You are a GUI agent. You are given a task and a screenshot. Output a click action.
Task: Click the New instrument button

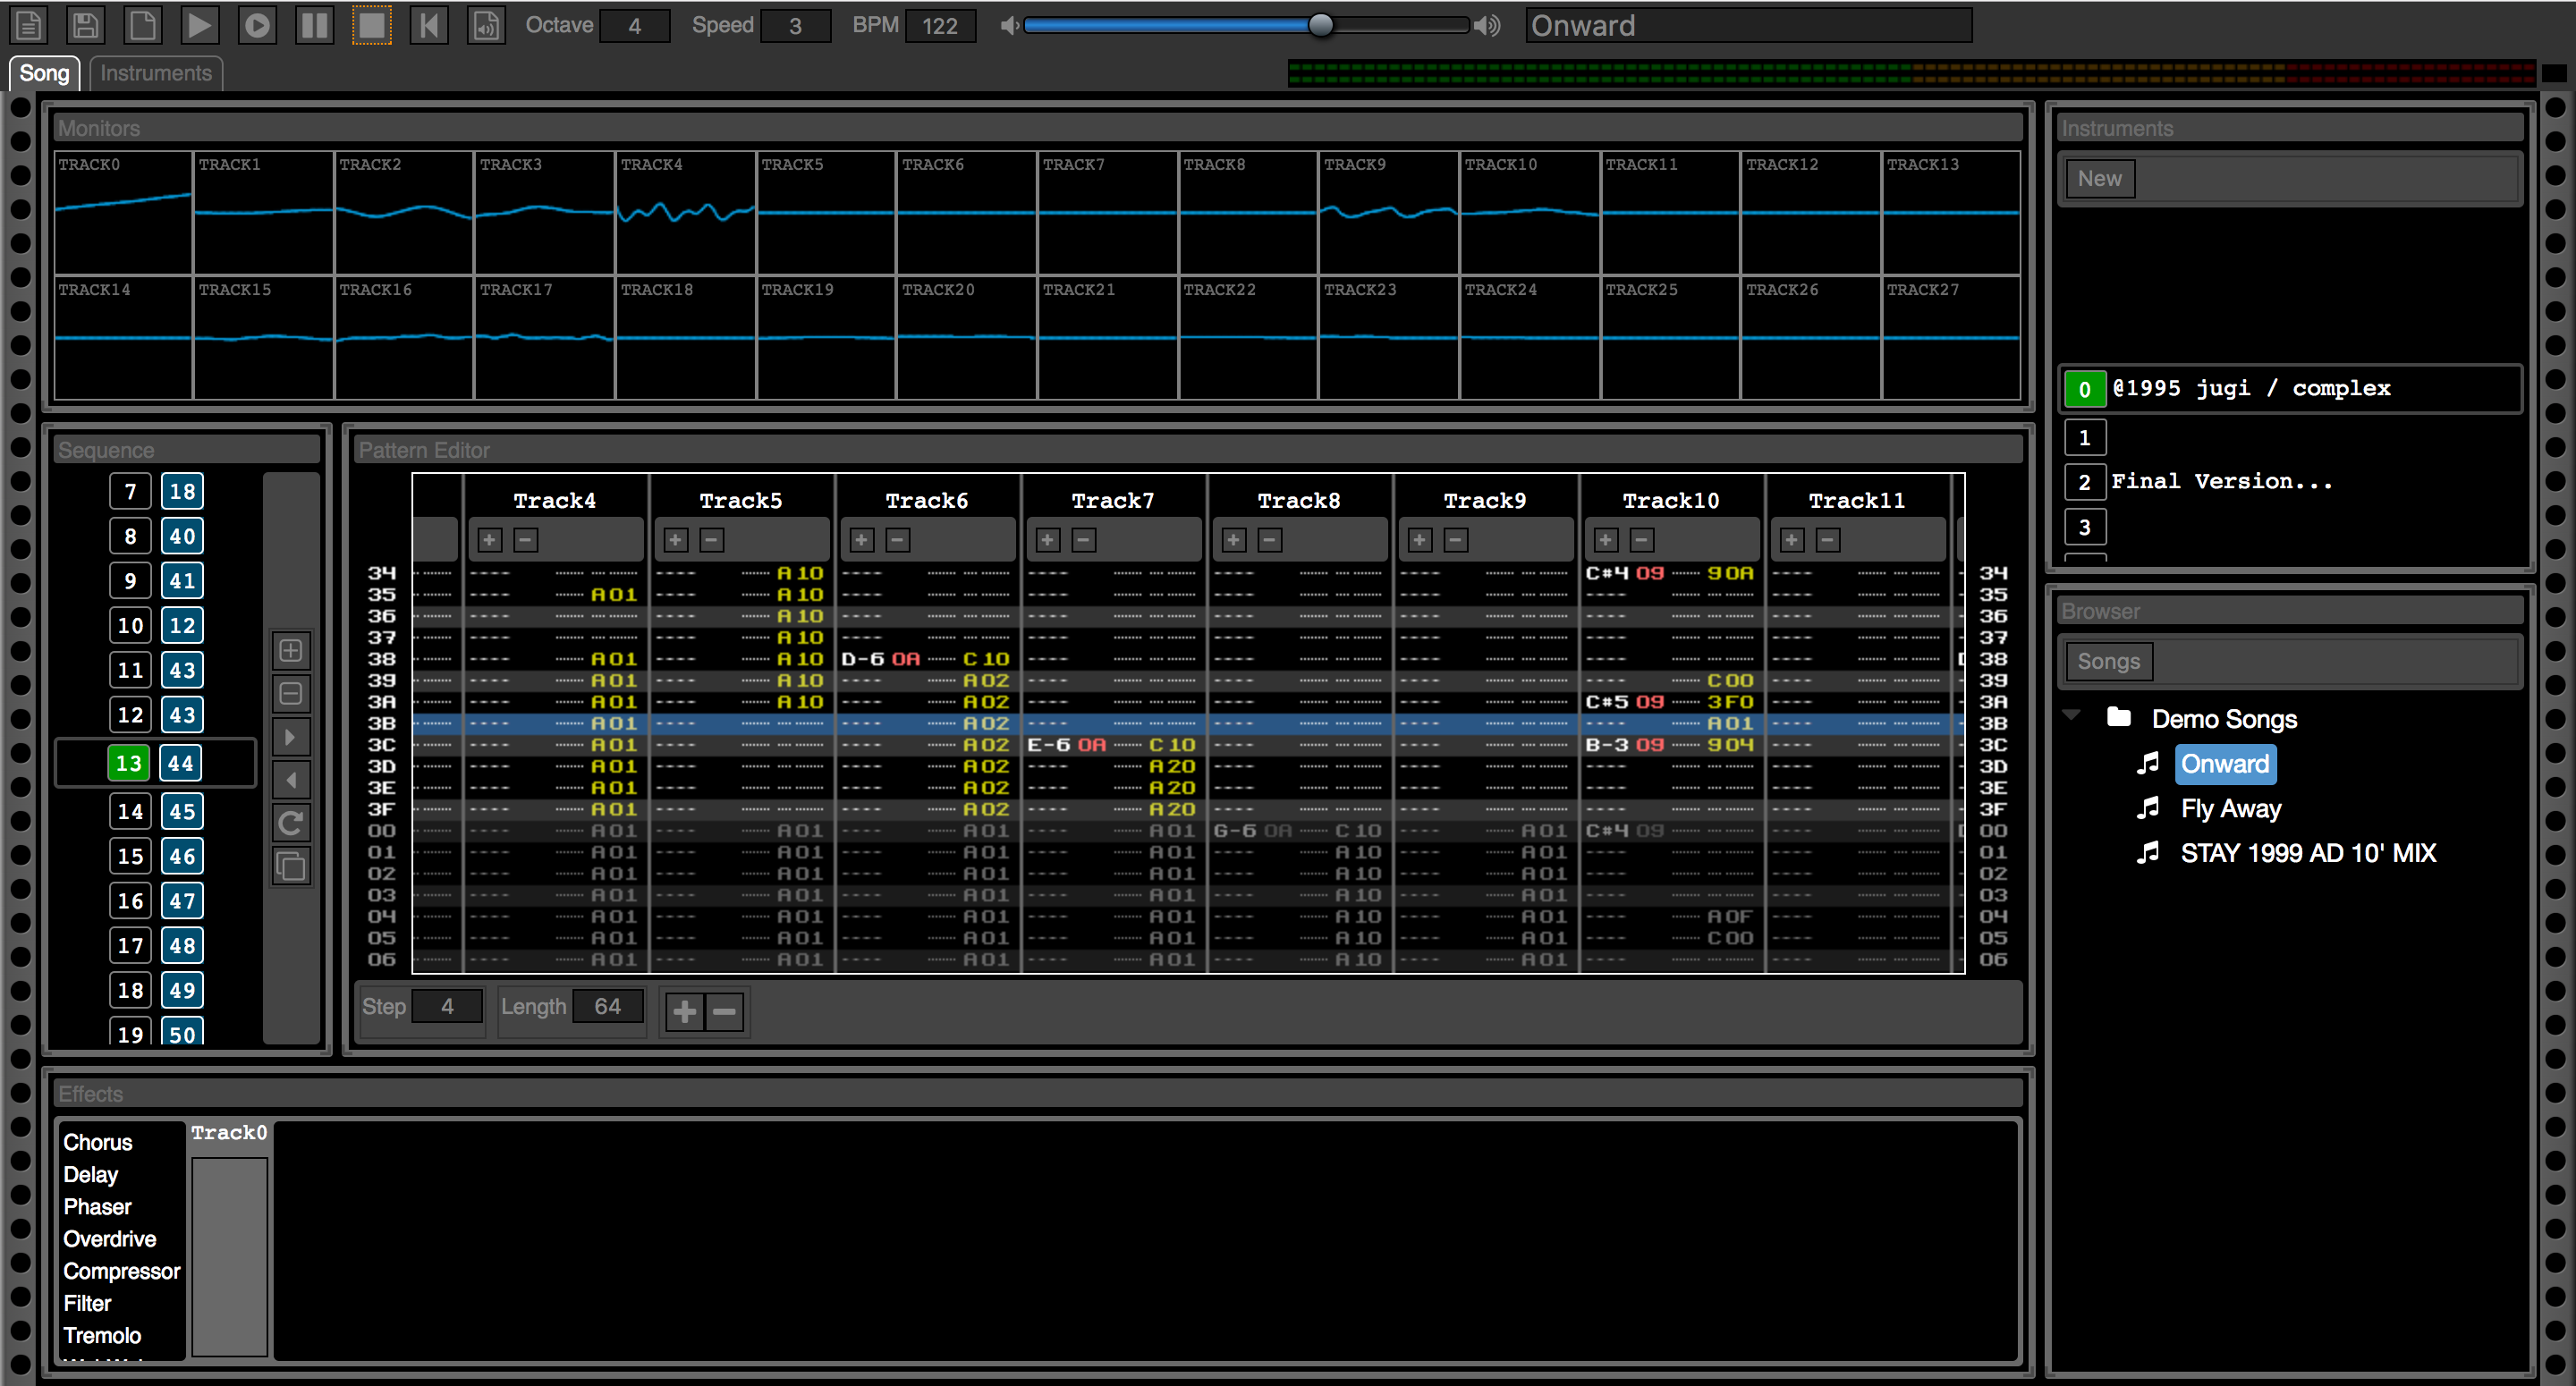(x=2101, y=178)
